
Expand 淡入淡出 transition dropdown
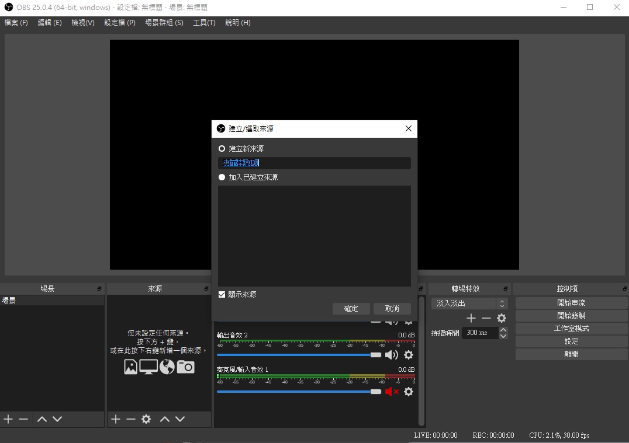pyautogui.click(x=501, y=304)
